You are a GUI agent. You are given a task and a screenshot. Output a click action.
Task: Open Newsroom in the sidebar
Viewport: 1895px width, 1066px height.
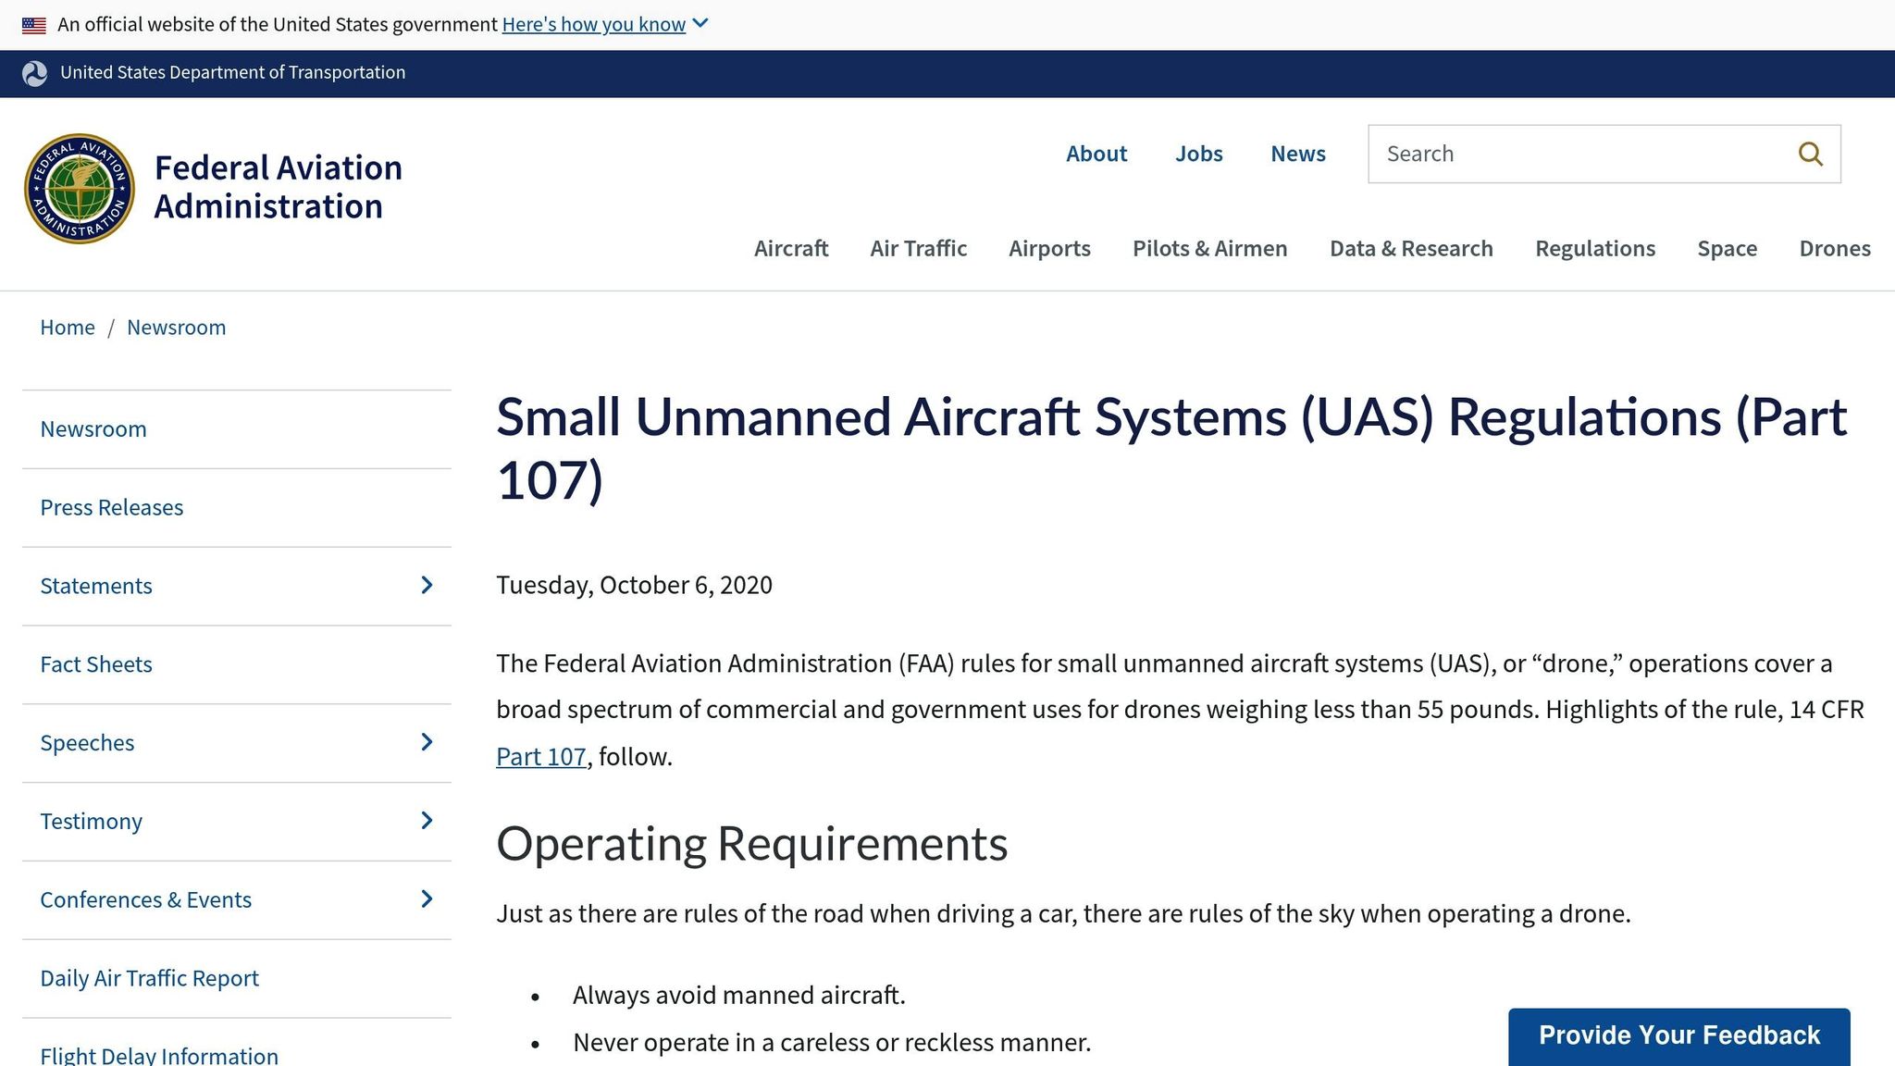93,429
